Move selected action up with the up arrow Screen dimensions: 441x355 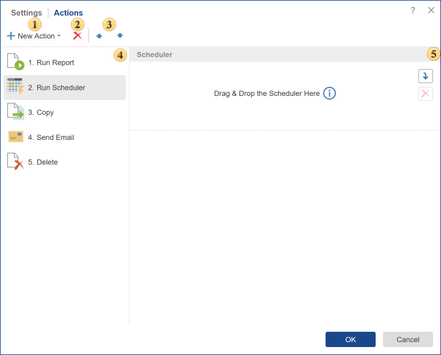tap(99, 36)
